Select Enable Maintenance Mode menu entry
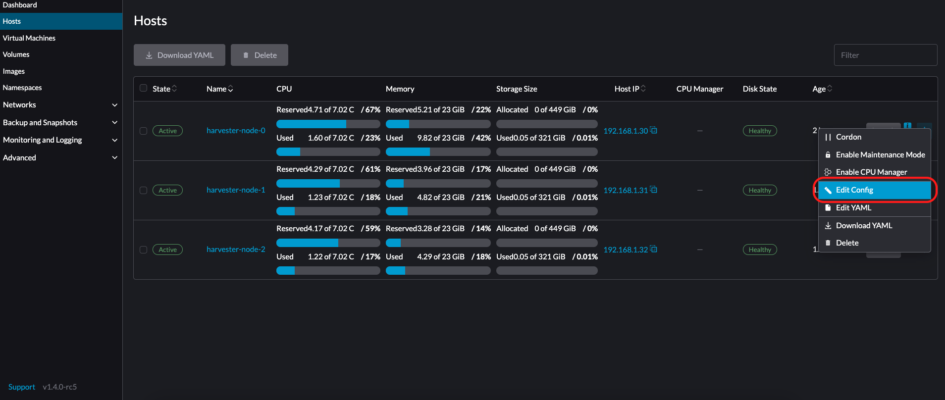Image resolution: width=945 pixels, height=400 pixels. coord(880,155)
